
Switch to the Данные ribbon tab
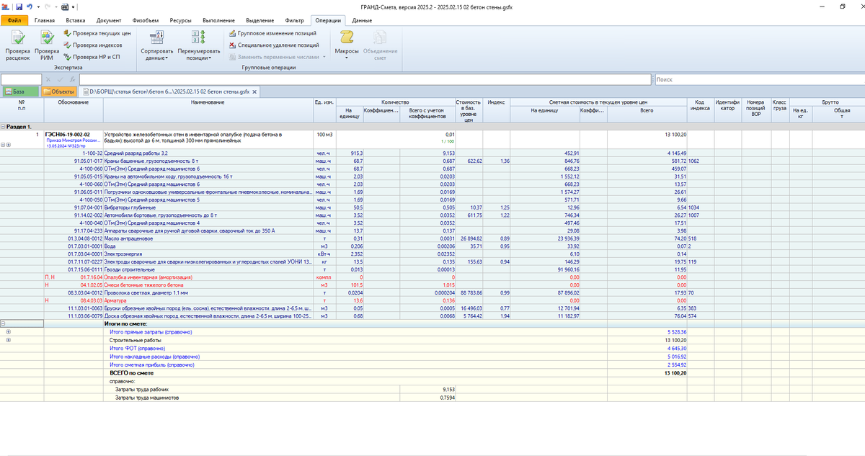362,20
